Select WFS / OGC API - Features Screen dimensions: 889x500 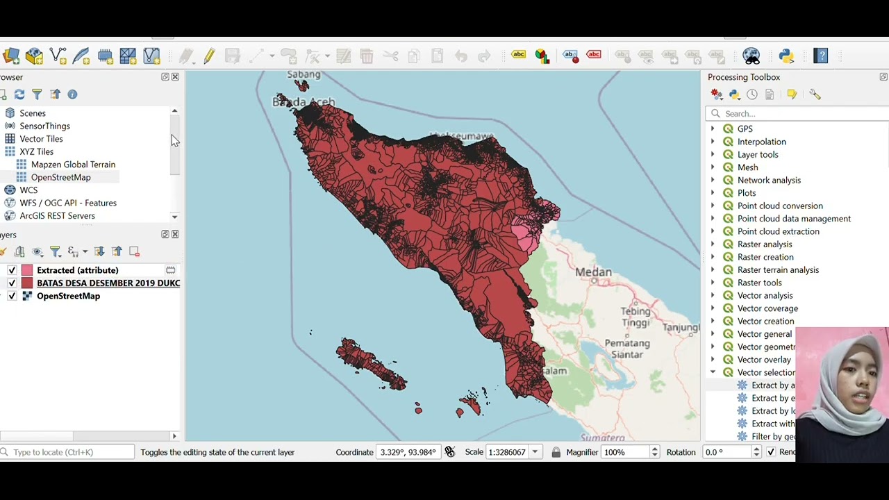coord(68,203)
